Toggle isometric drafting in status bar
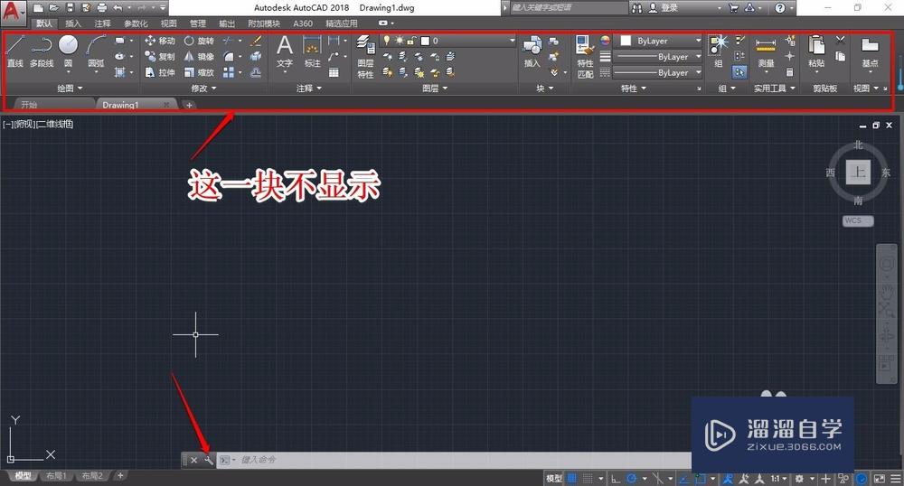Screen dimensions: 904x486 [x=658, y=479]
